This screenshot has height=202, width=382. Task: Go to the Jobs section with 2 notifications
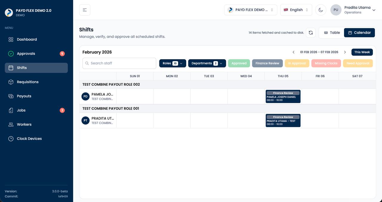21,110
